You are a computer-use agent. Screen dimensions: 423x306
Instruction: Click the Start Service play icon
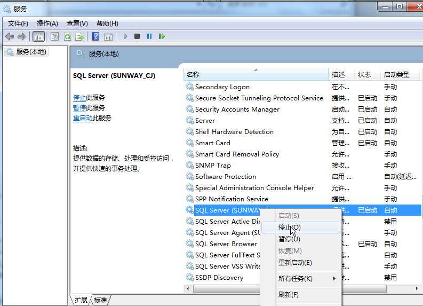coord(125,36)
